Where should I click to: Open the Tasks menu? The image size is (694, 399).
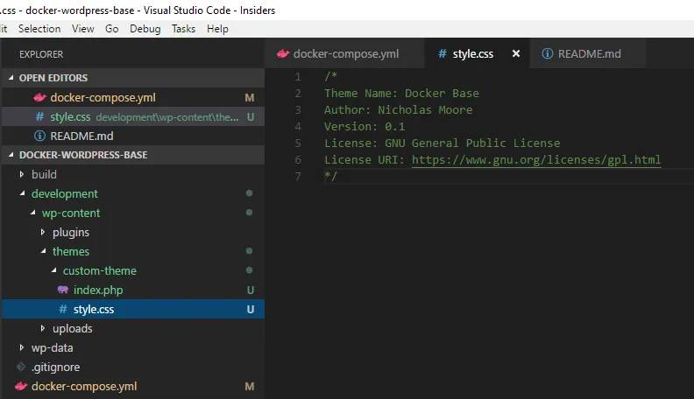coord(183,29)
